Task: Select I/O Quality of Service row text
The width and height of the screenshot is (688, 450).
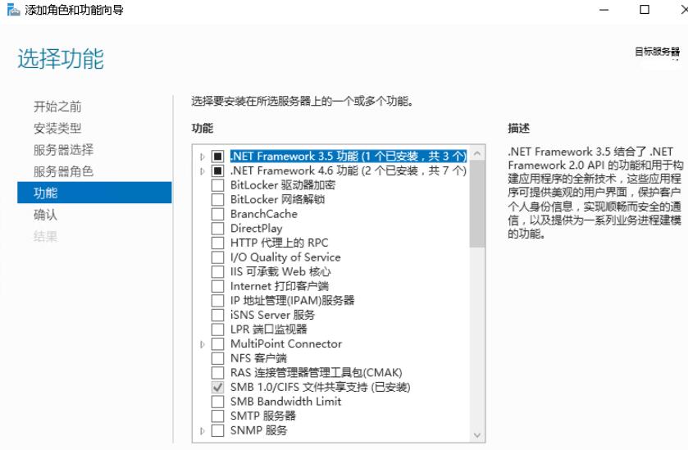Action: tap(285, 257)
